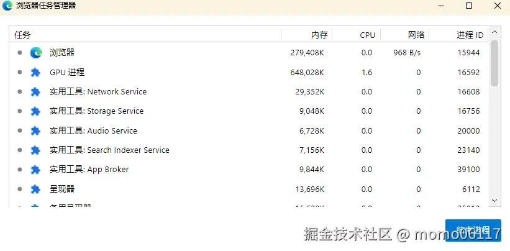The image size is (510, 251).
Task: Click process ID 16608
Action: point(469,92)
